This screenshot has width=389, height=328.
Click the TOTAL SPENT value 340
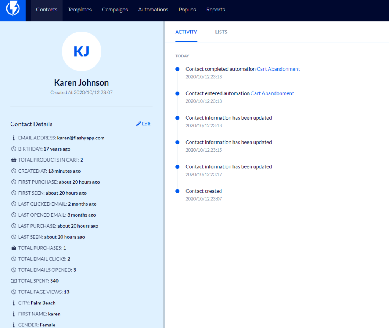(x=54, y=281)
